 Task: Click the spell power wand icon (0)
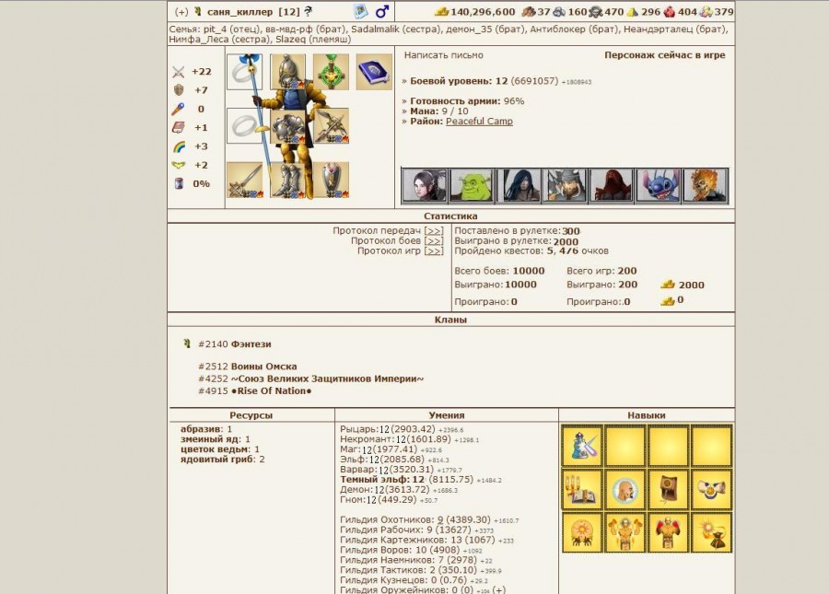(178, 110)
